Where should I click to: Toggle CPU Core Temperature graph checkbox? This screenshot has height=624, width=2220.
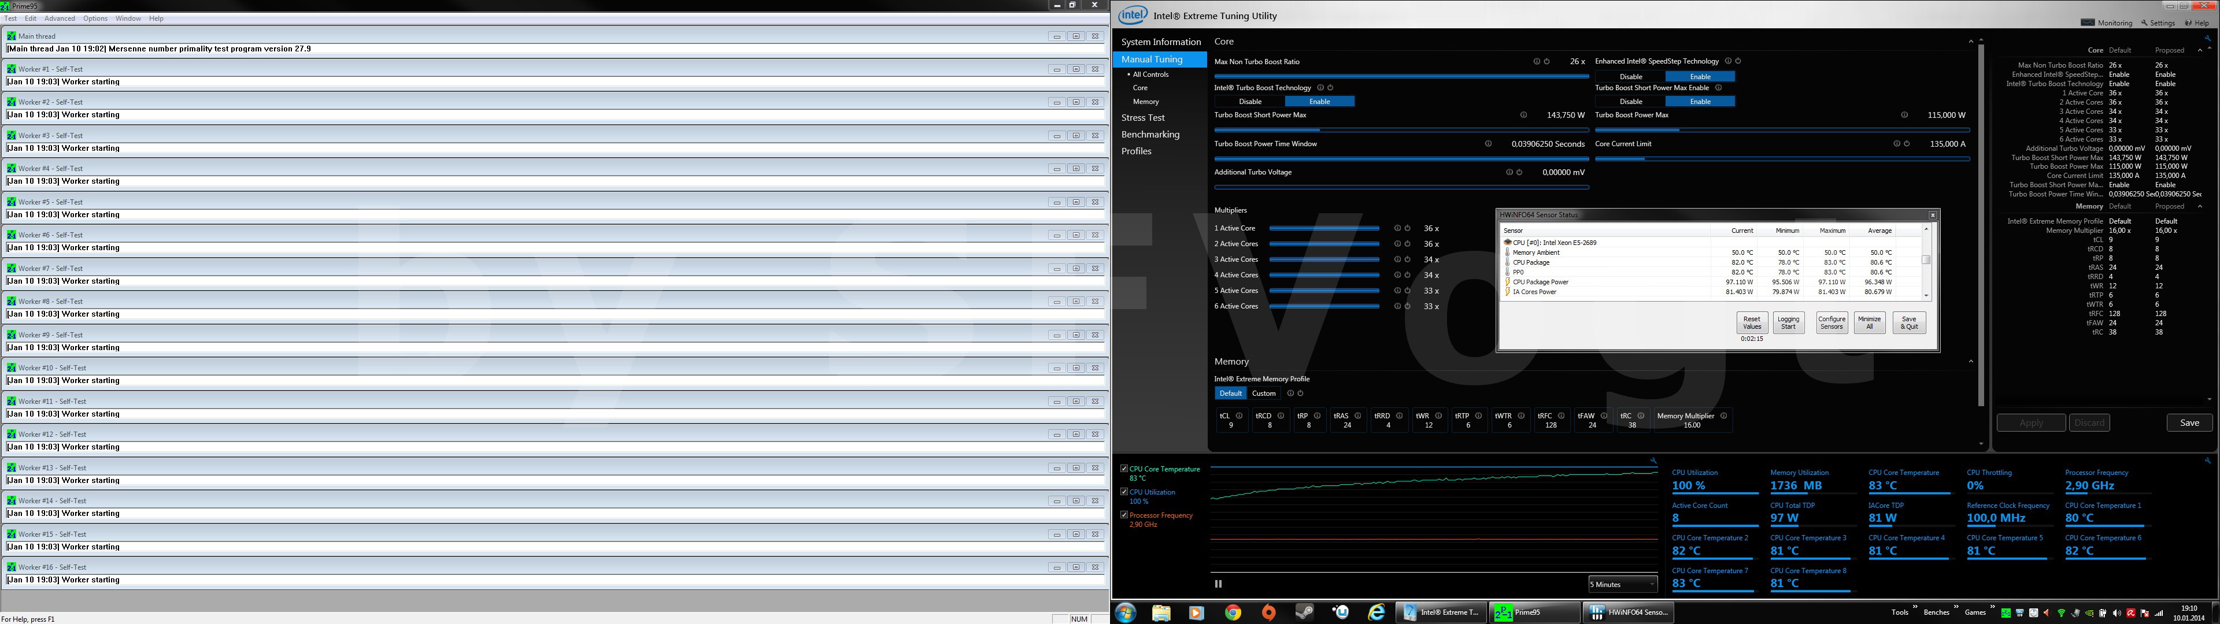1124,469
